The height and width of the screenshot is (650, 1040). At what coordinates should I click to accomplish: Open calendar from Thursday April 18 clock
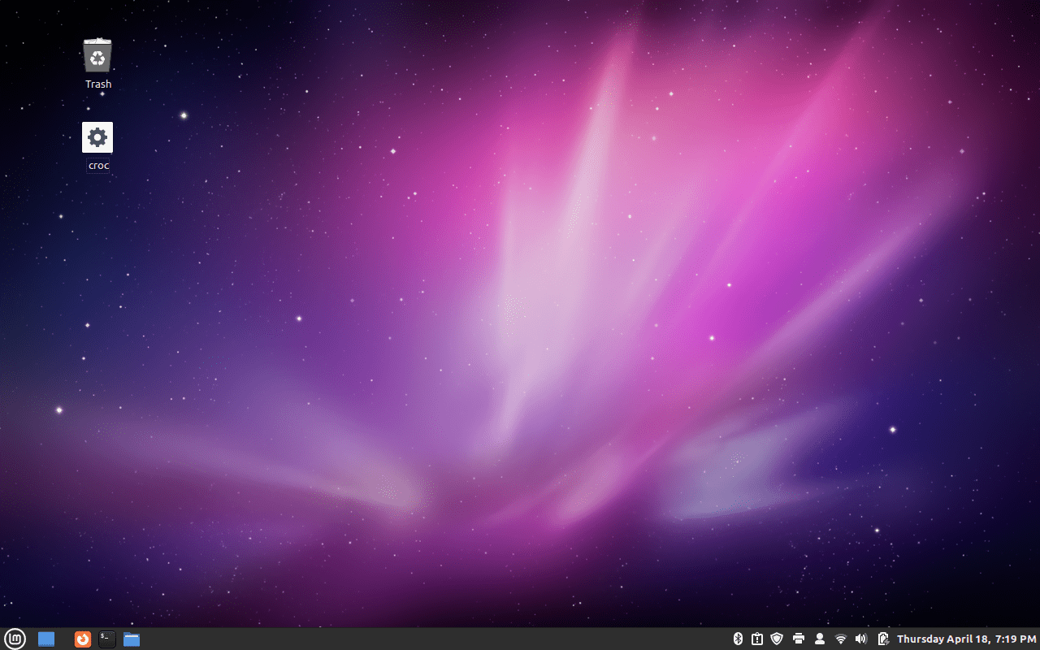tap(967, 639)
